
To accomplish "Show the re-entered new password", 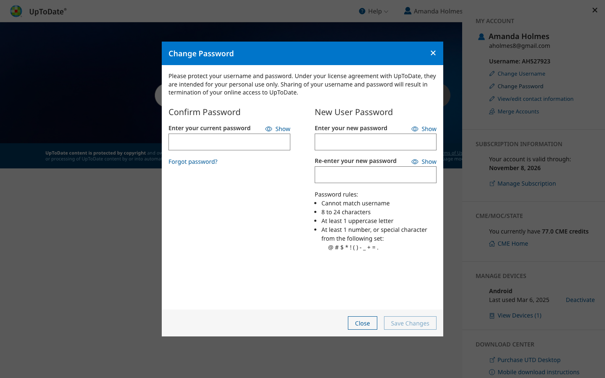I will point(424,162).
